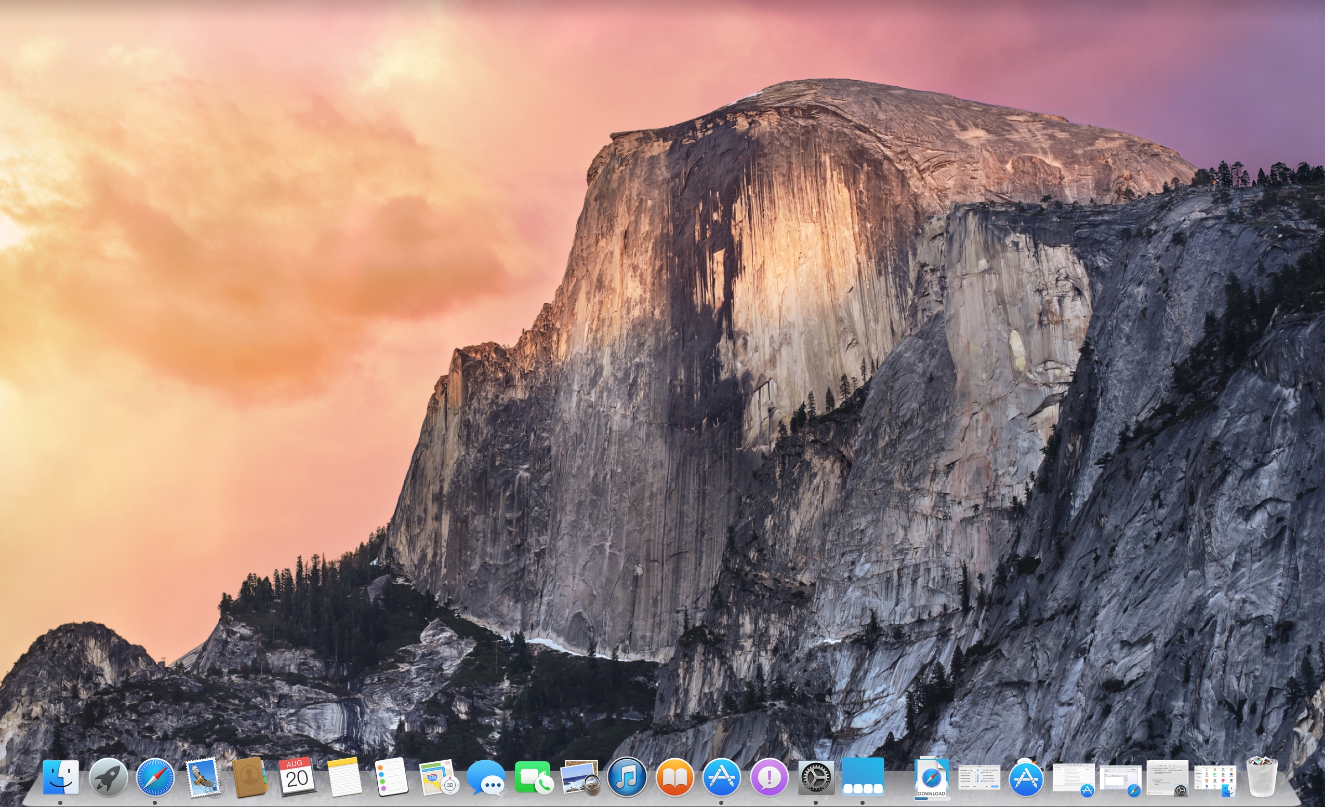This screenshot has width=1325, height=807.
Task: Open the orange iBooks app
Action: tap(674, 777)
